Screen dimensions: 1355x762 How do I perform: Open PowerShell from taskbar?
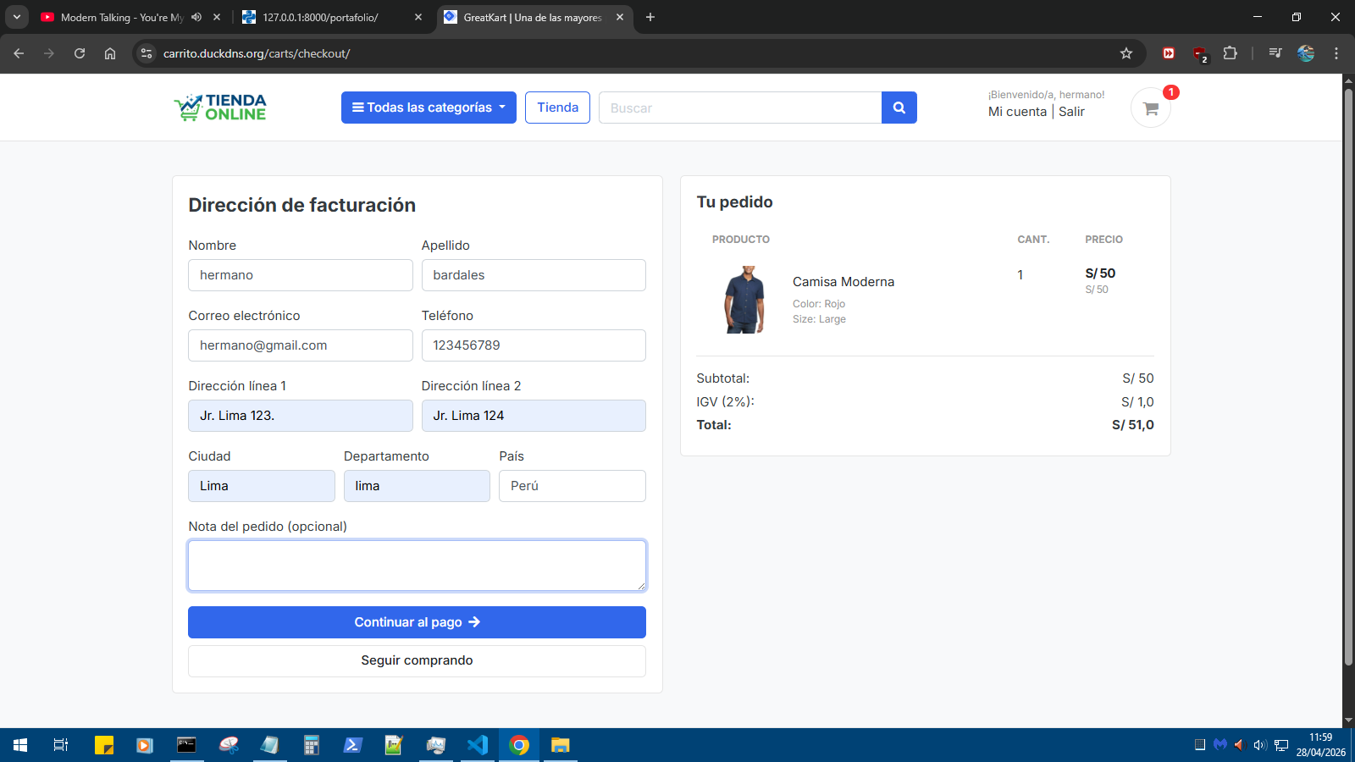pos(353,745)
